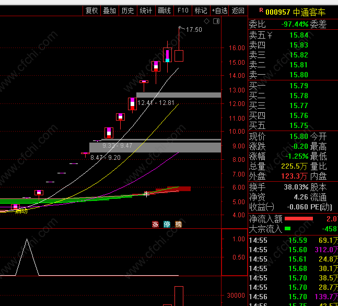Open the 叠加 overlay option

point(110,10)
